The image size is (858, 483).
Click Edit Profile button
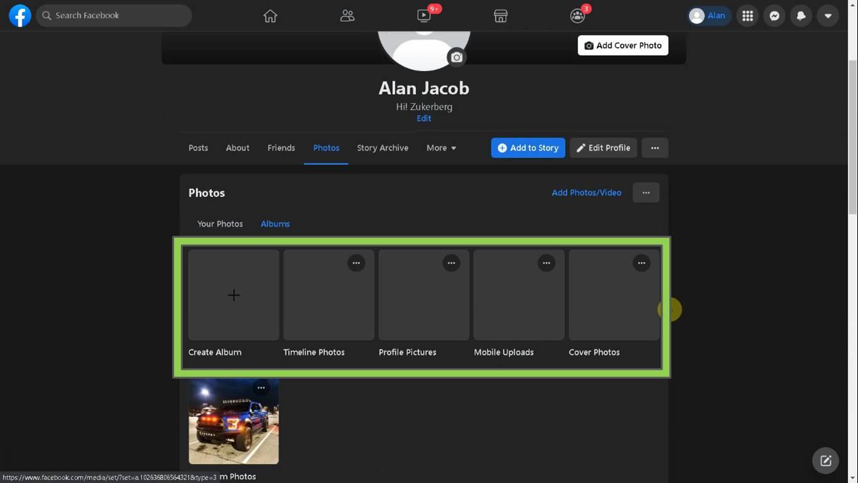(603, 148)
